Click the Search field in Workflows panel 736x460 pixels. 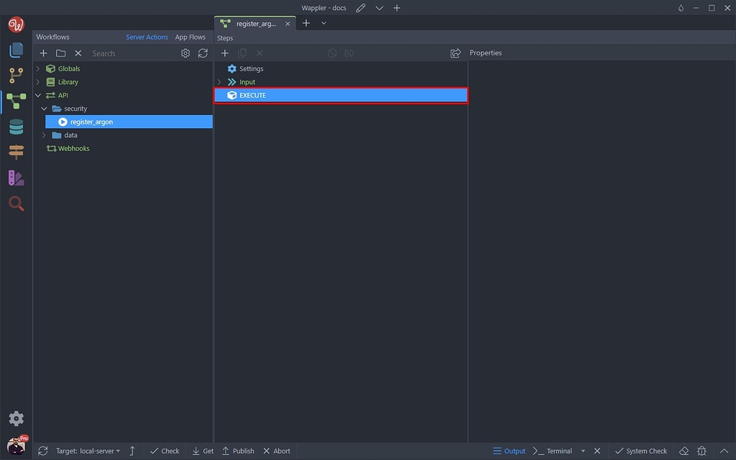(115, 52)
